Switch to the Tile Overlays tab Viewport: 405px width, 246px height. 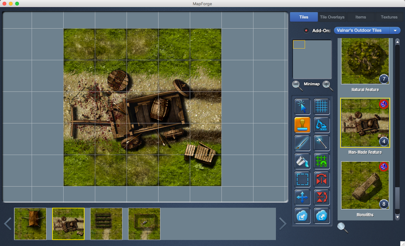click(332, 17)
